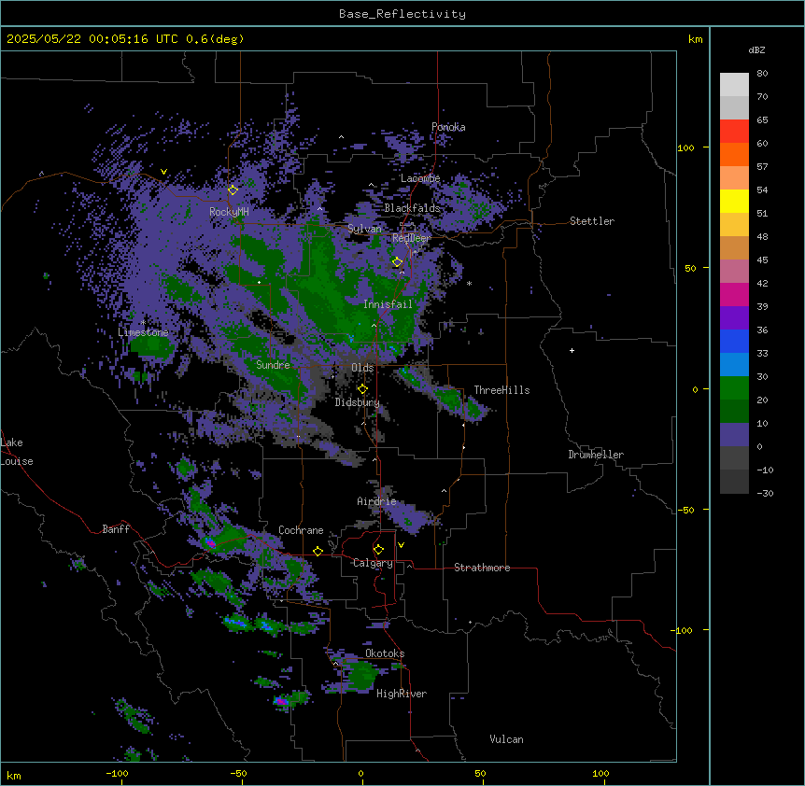Click the RockyMH label
This screenshot has width=805, height=786.
pyautogui.click(x=229, y=212)
